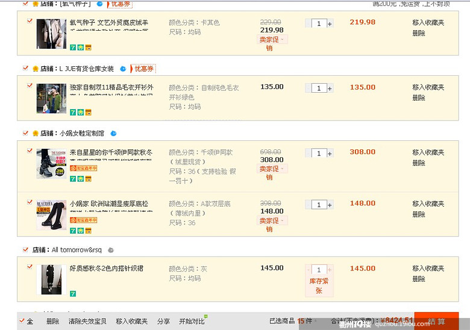
Task: Uncheck the 独家自制双11精品毛衣 item checkbox
Action: (x=30, y=86)
